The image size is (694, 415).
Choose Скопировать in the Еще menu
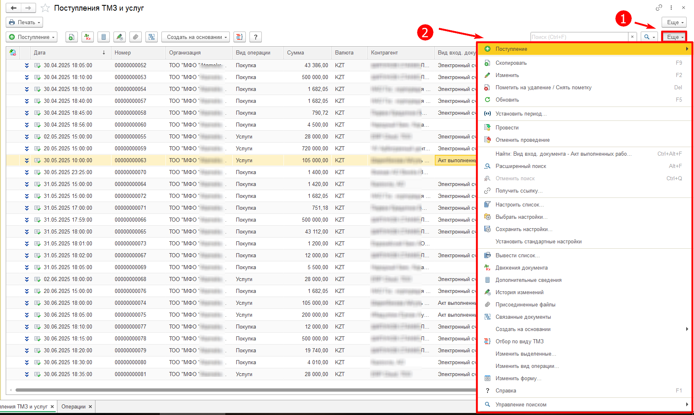click(585, 63)
